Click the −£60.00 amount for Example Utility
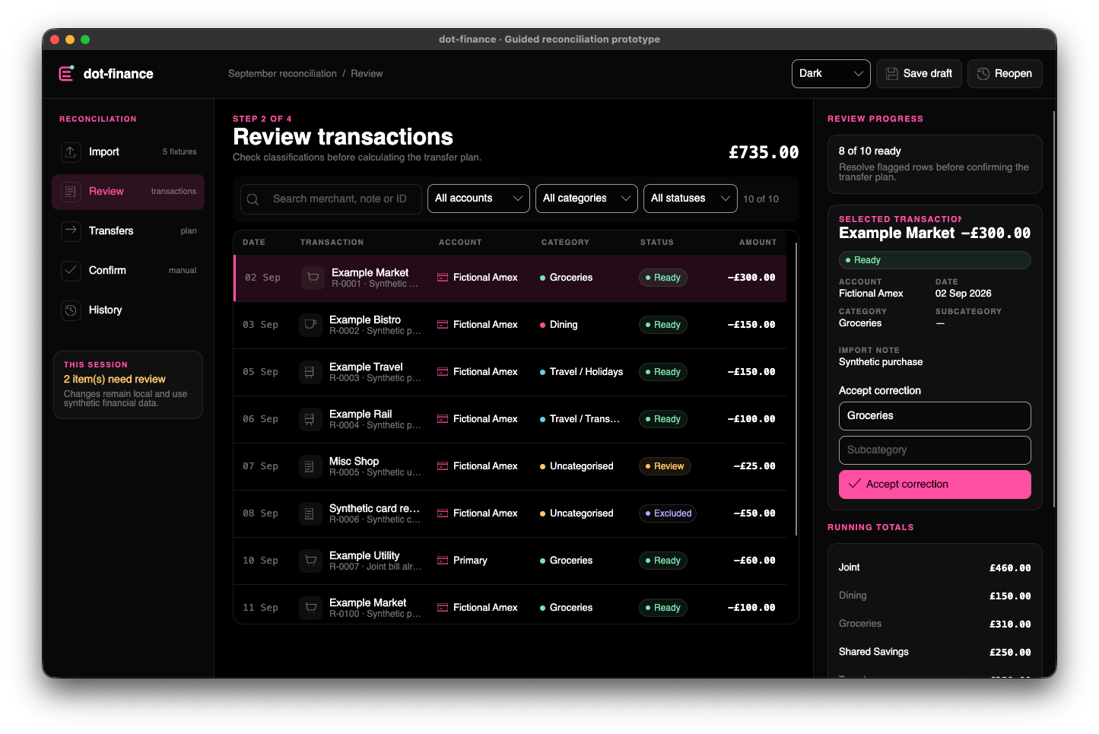1099x734 pixels. point(754,561)
